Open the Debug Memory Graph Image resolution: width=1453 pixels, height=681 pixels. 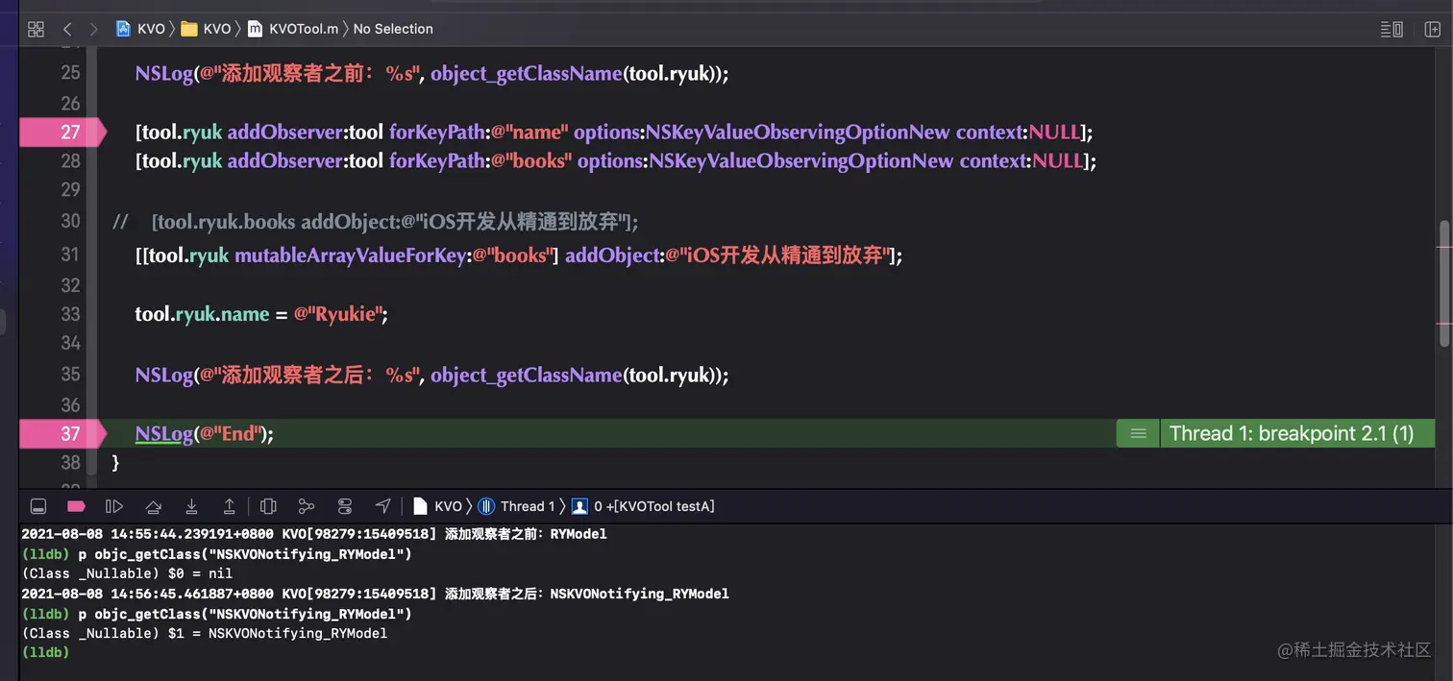[307, 506]
